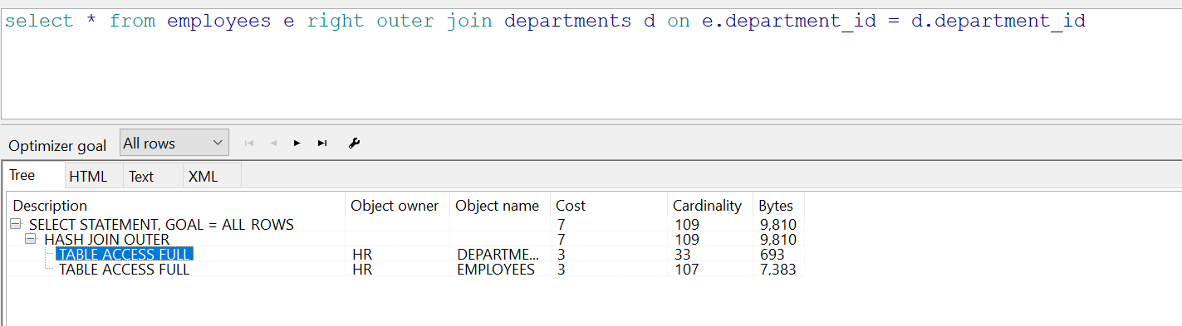
Task: Select the Tree tab
Action: click(22, 175)
